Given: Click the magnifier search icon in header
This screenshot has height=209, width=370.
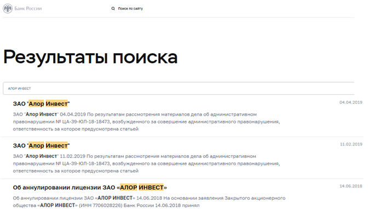Looking at the screenshot, I should (113, 9).
